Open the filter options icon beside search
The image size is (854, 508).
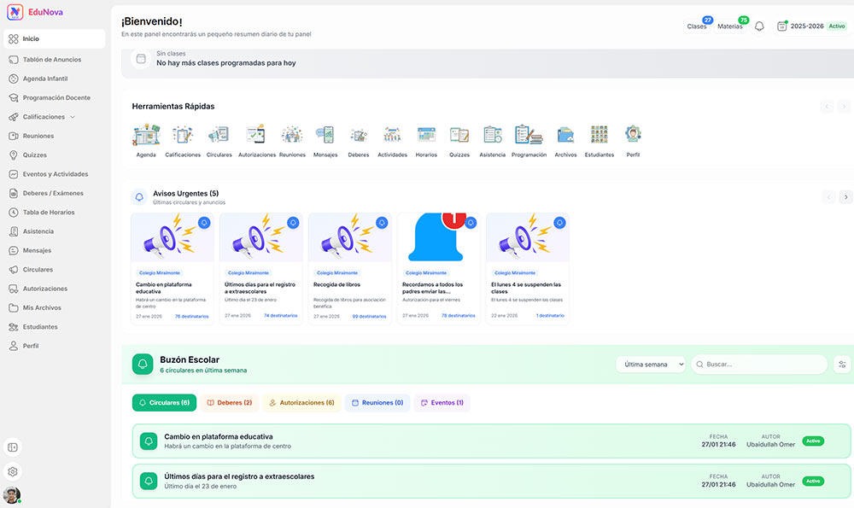(x=842, y=365)
